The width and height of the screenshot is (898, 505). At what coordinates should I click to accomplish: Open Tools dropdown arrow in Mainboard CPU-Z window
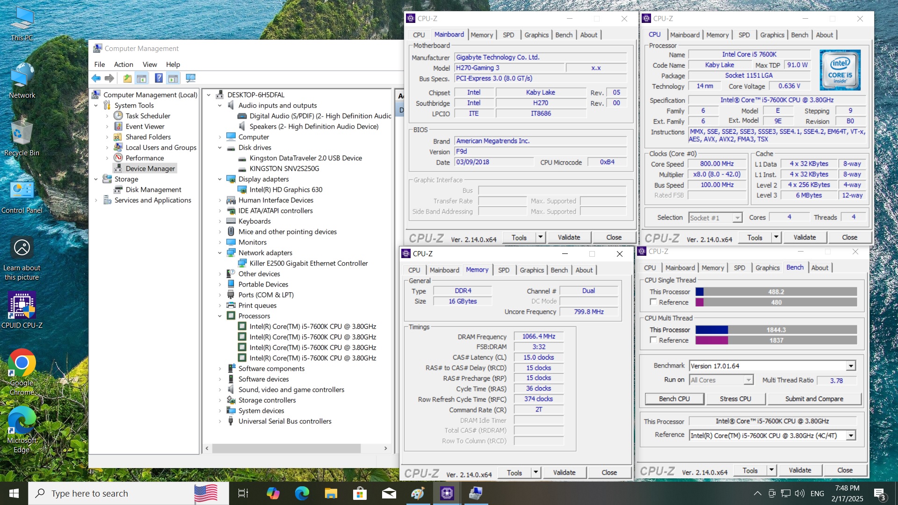click(540, 237)
